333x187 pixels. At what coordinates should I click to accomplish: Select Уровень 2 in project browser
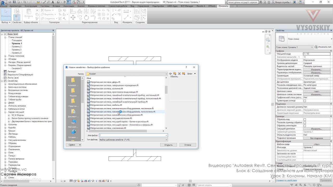click(16, 46)
